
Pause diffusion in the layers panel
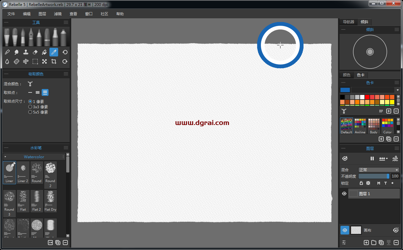click(x=372, y=158)
